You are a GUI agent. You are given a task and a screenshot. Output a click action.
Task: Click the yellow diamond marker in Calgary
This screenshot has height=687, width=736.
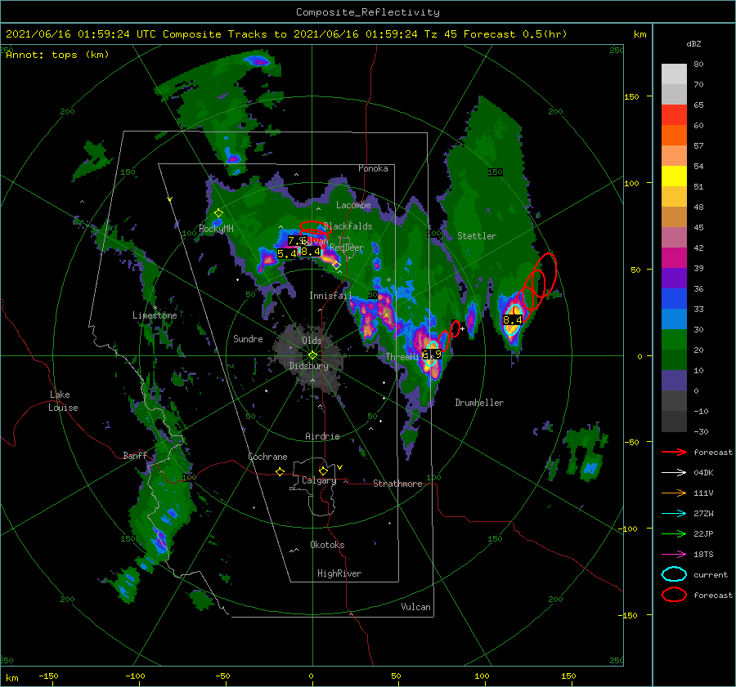323,471
